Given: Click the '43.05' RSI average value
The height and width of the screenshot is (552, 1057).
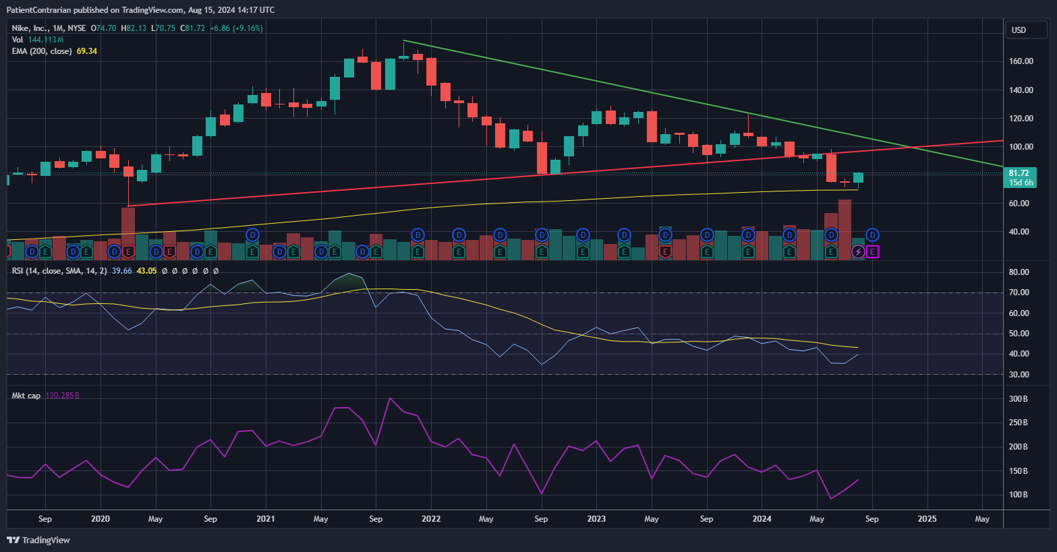Looking at the screenshot, I should pos(146,271).
